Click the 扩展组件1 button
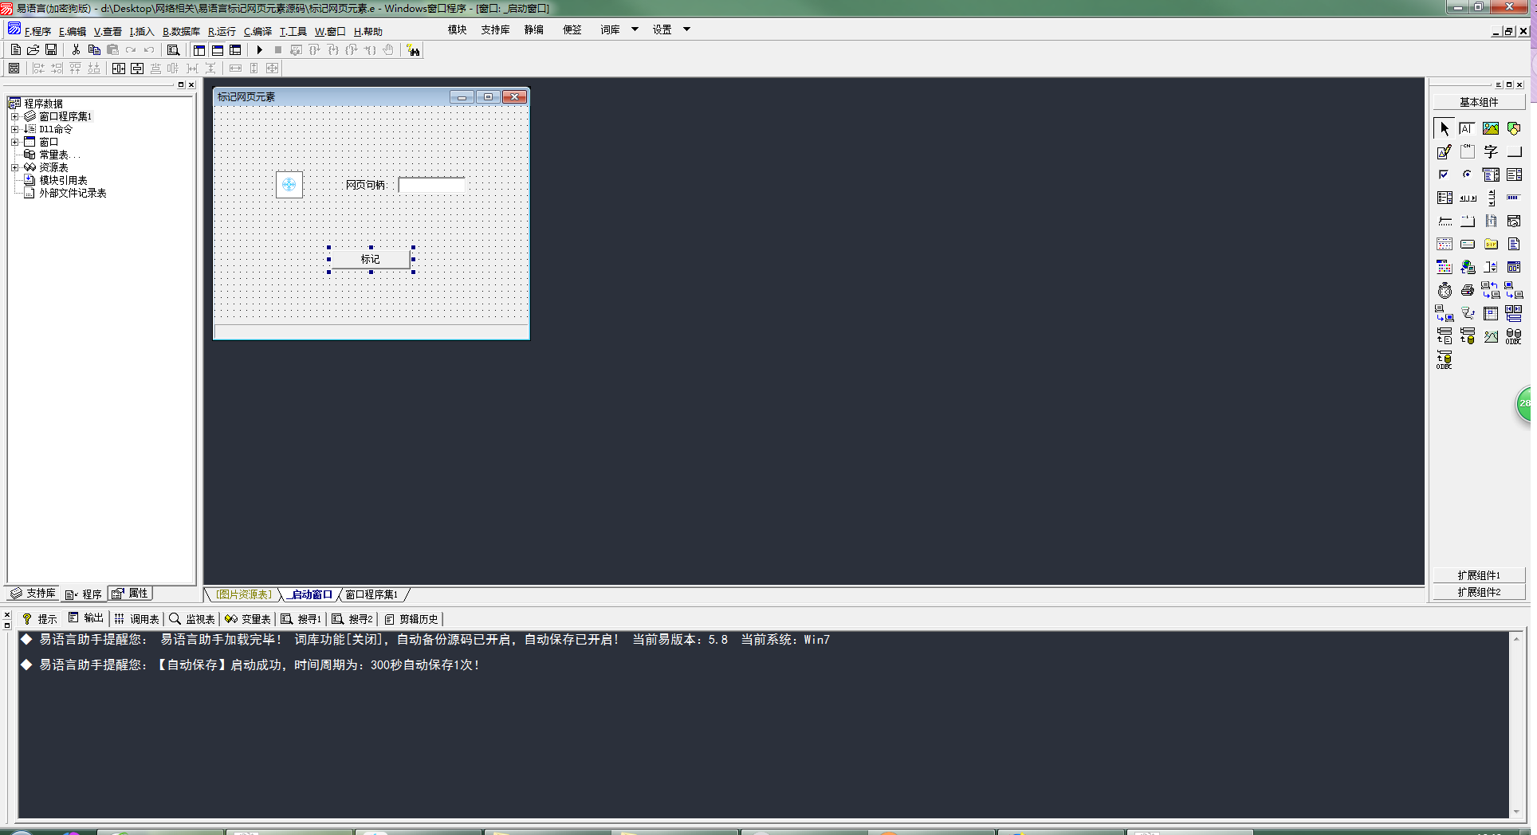Viewport: 1537px width, 835px height. [x=1479, y=575]
